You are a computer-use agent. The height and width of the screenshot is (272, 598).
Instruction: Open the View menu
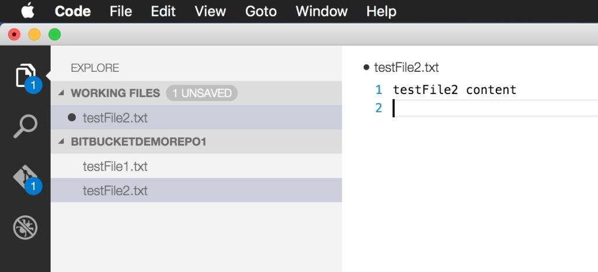tap(210, 11)
